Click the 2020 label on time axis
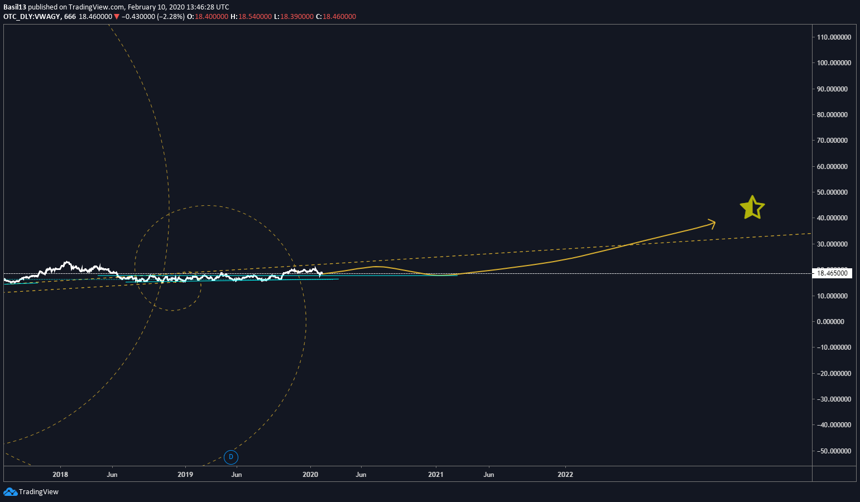Viewport: 860px width, 502px height. [x=310, y=475]
